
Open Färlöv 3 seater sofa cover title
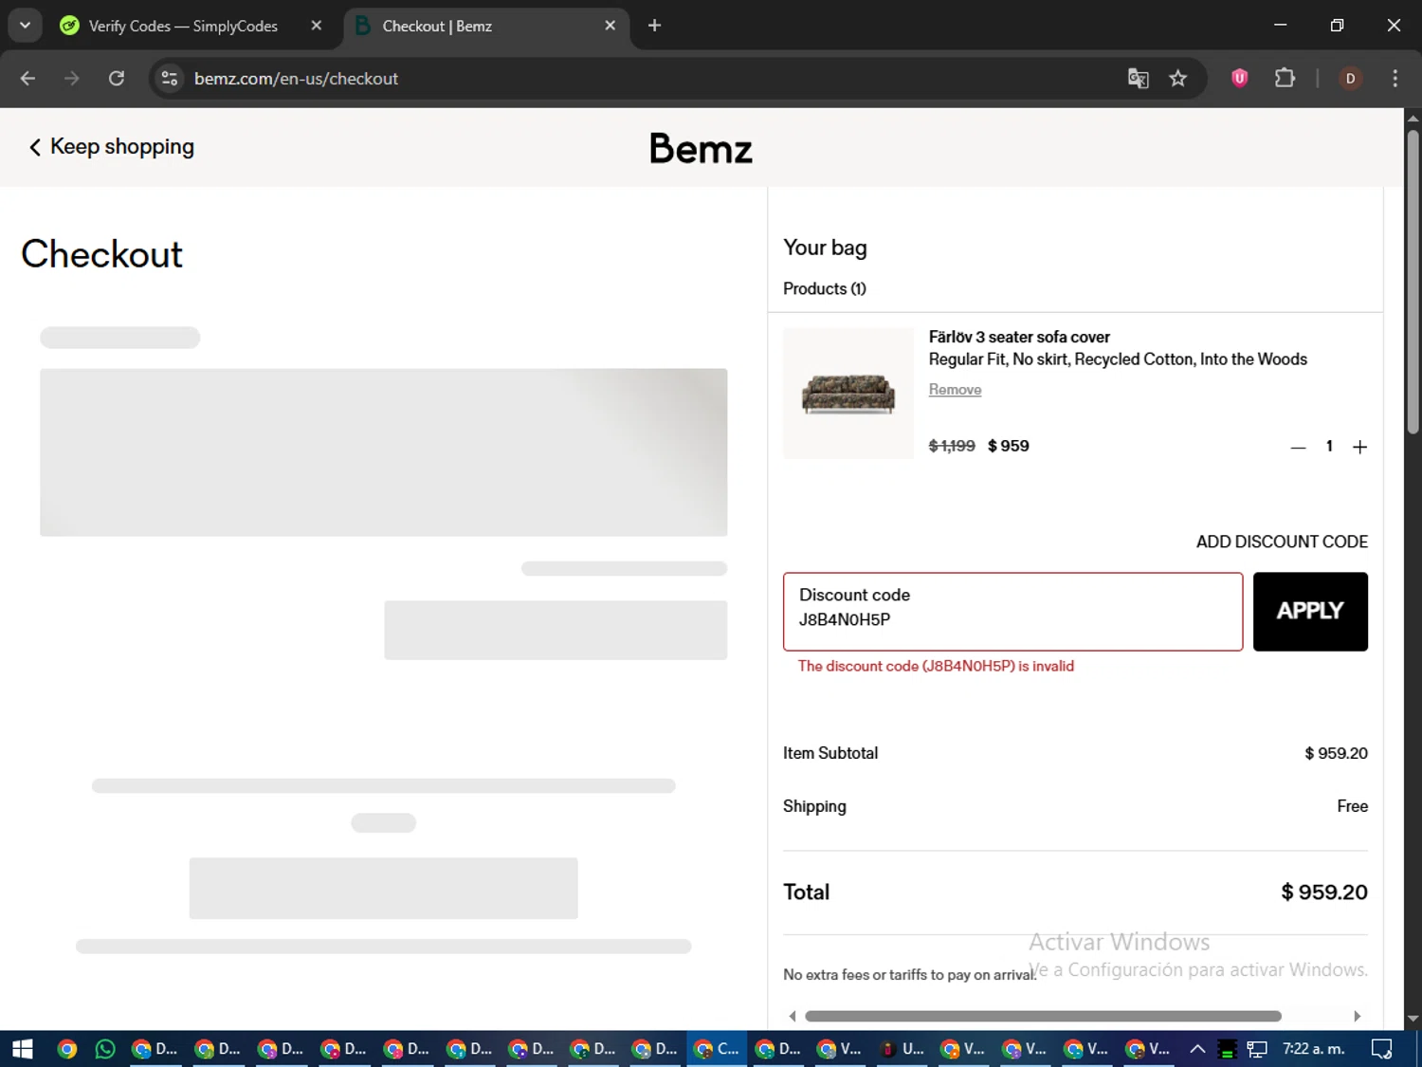point(1019,337)
